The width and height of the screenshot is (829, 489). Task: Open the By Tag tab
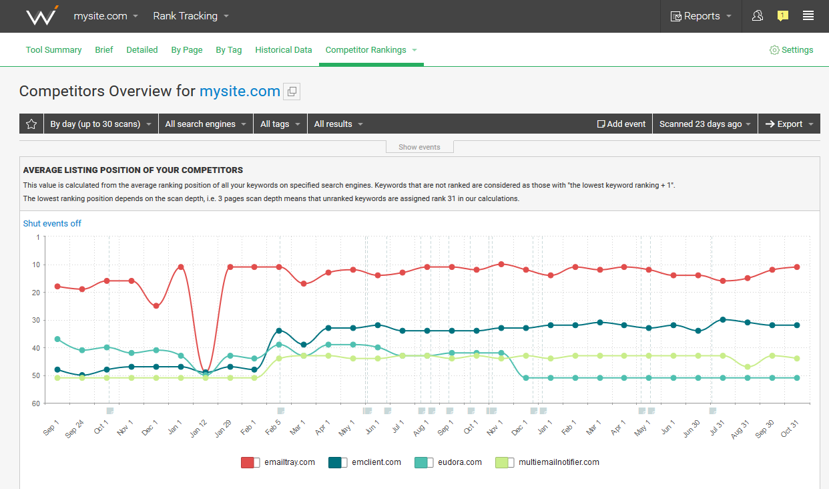229,50
